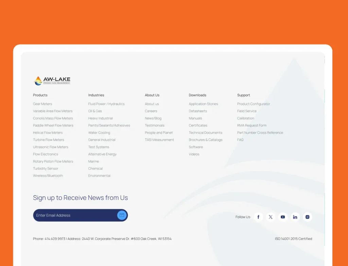
Task: Open Brochures & Catalogs link
Action: click(x=205, y=140)
